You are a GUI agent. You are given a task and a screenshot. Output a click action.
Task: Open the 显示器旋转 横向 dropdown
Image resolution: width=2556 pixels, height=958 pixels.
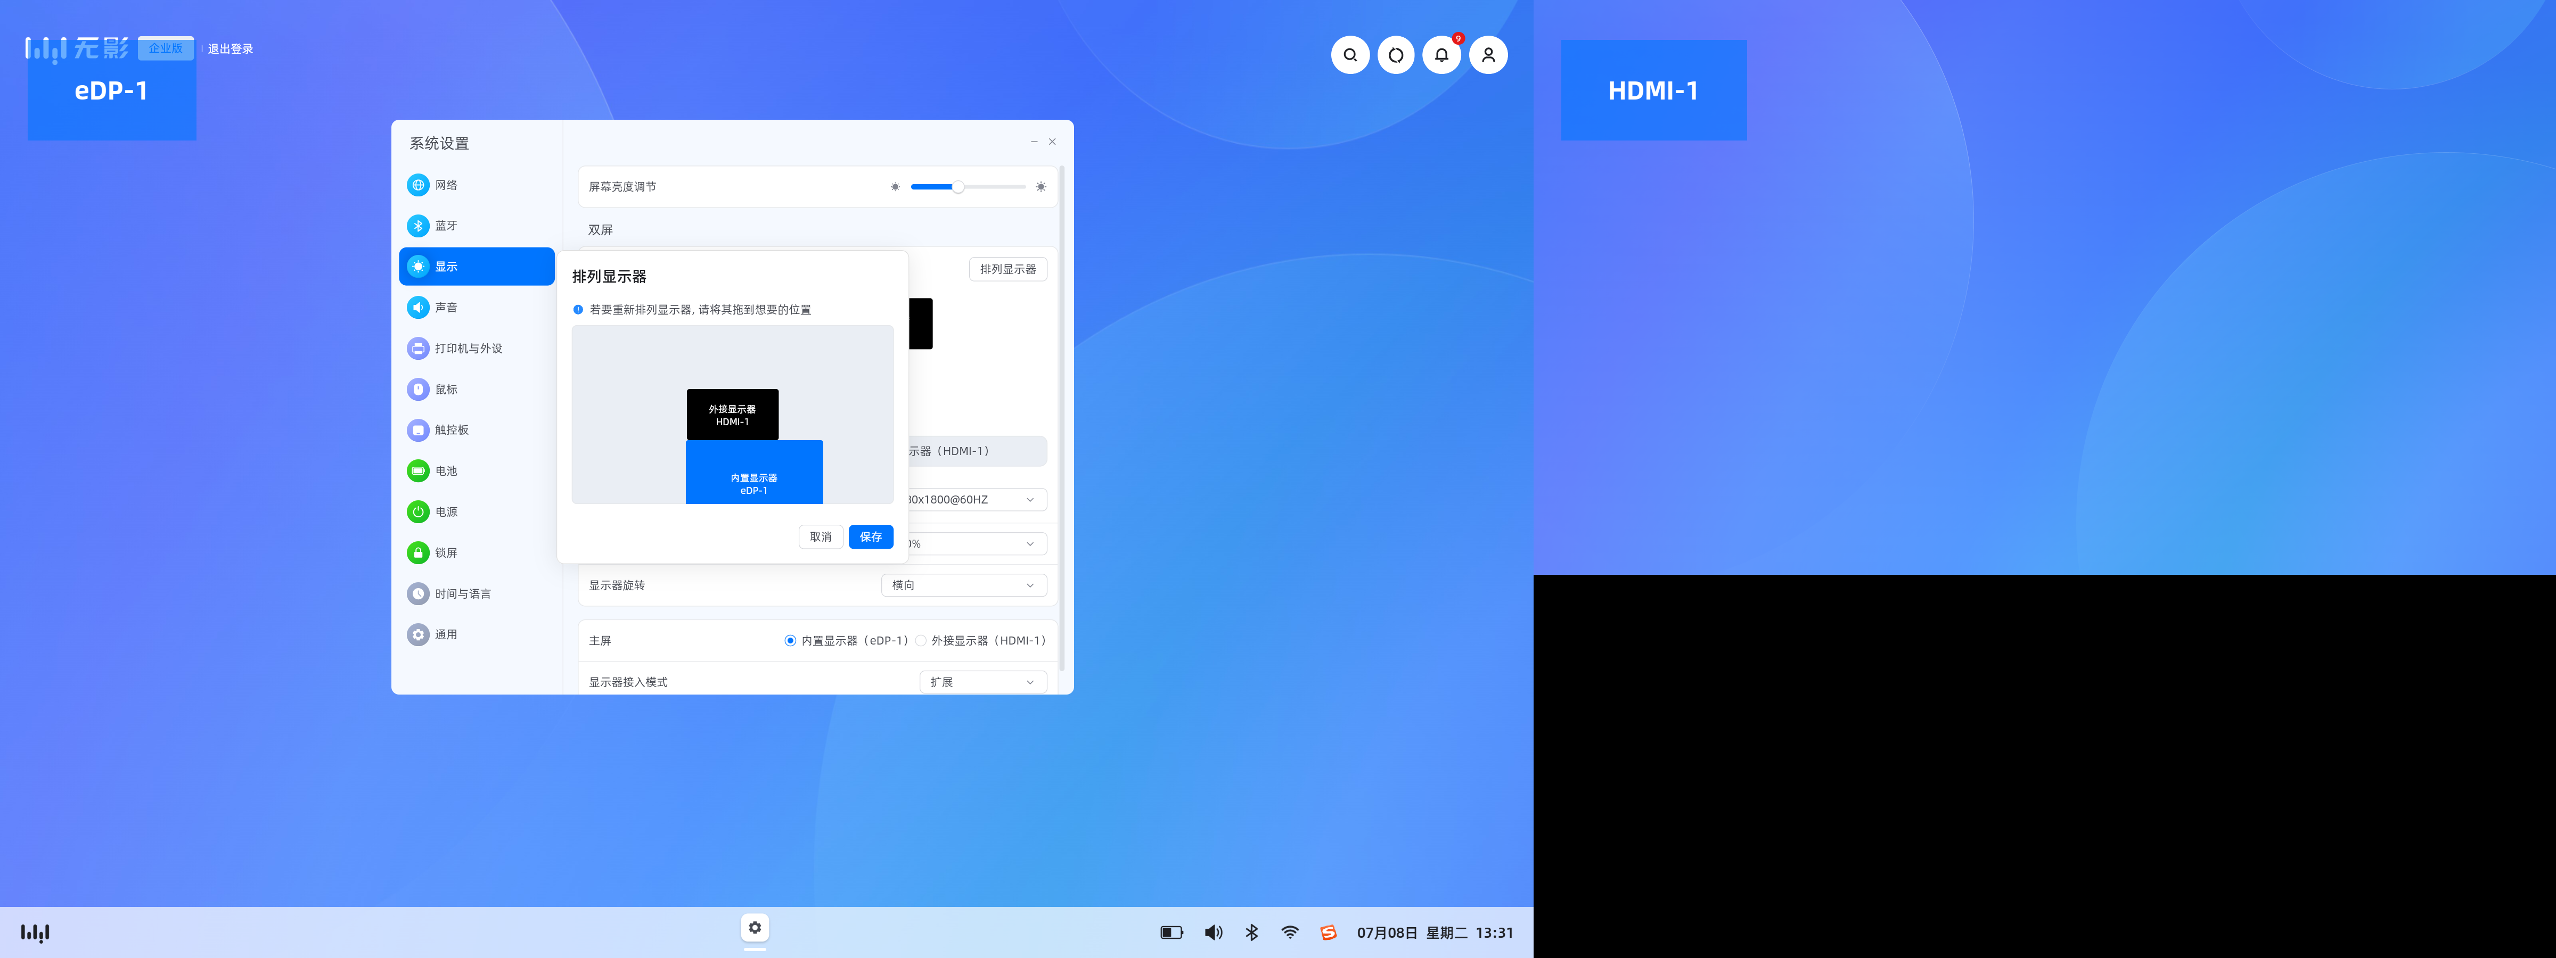[x=963, y=586]
